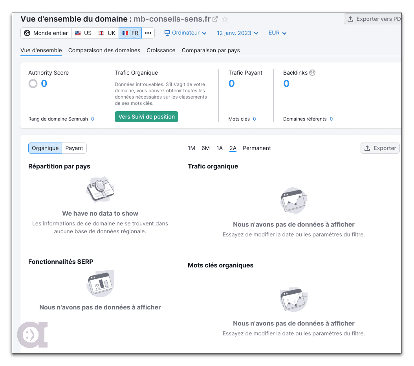Click the Authority Score circle indicator
The image size is (414, 366).
[x=33, y=84]
